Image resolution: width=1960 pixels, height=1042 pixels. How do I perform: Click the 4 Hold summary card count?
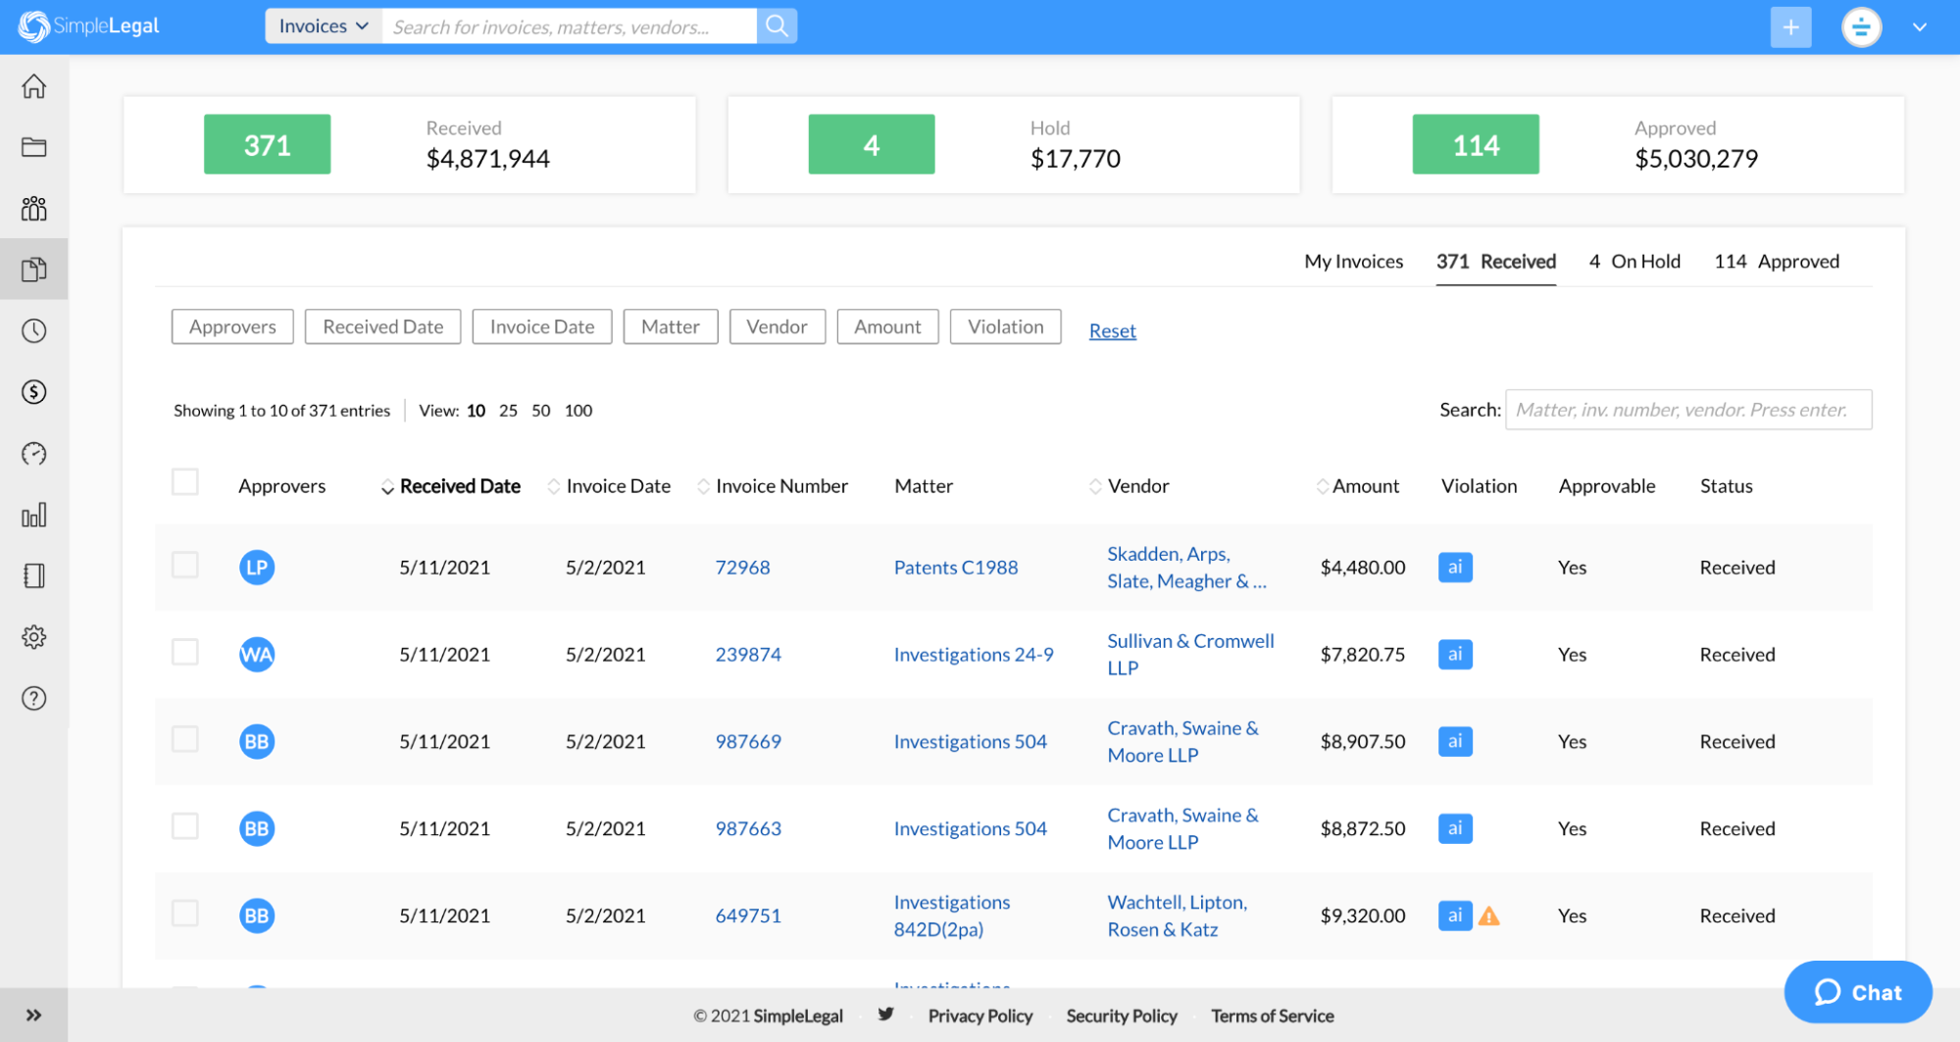(871, 145)
